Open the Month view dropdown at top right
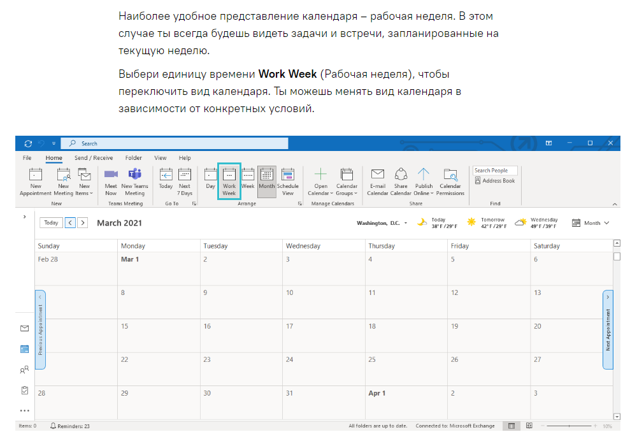This screenshot has height=446, width=637. [590, 223]
